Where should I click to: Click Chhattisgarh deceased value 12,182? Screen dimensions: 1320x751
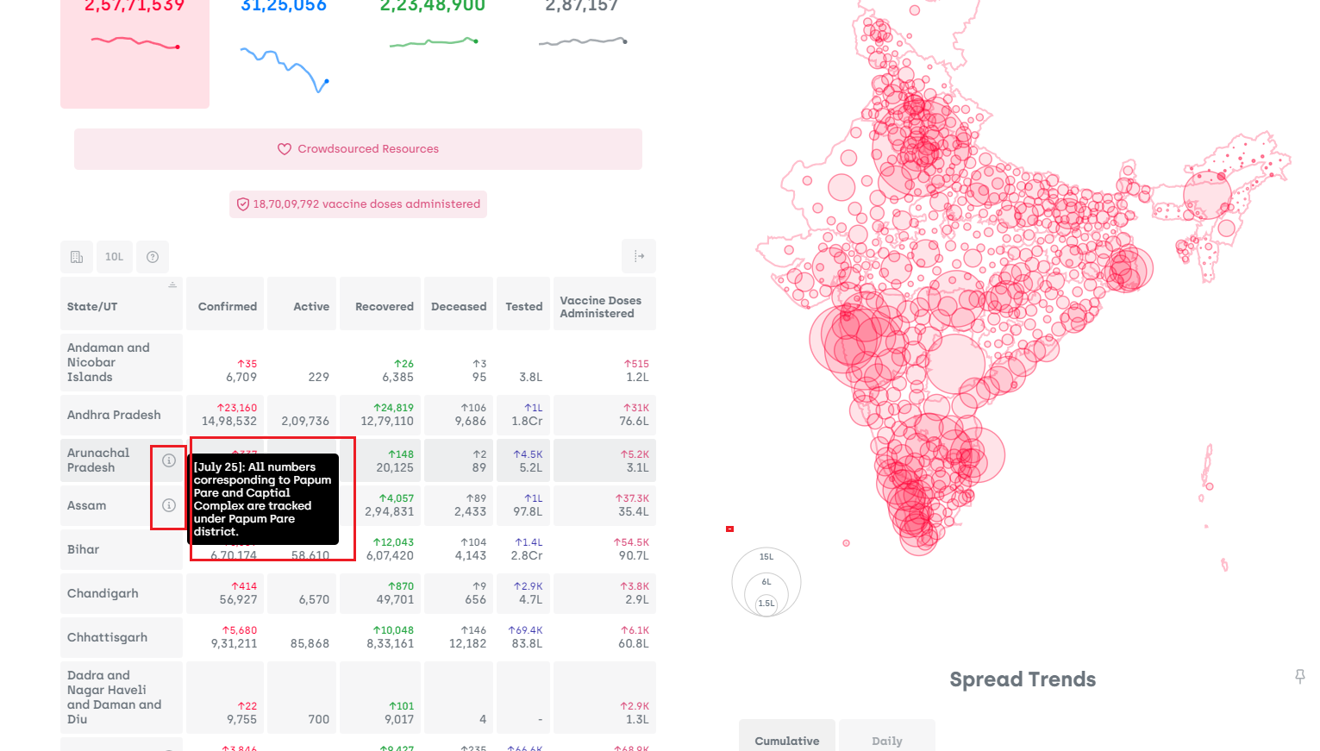tap(468, 644)
